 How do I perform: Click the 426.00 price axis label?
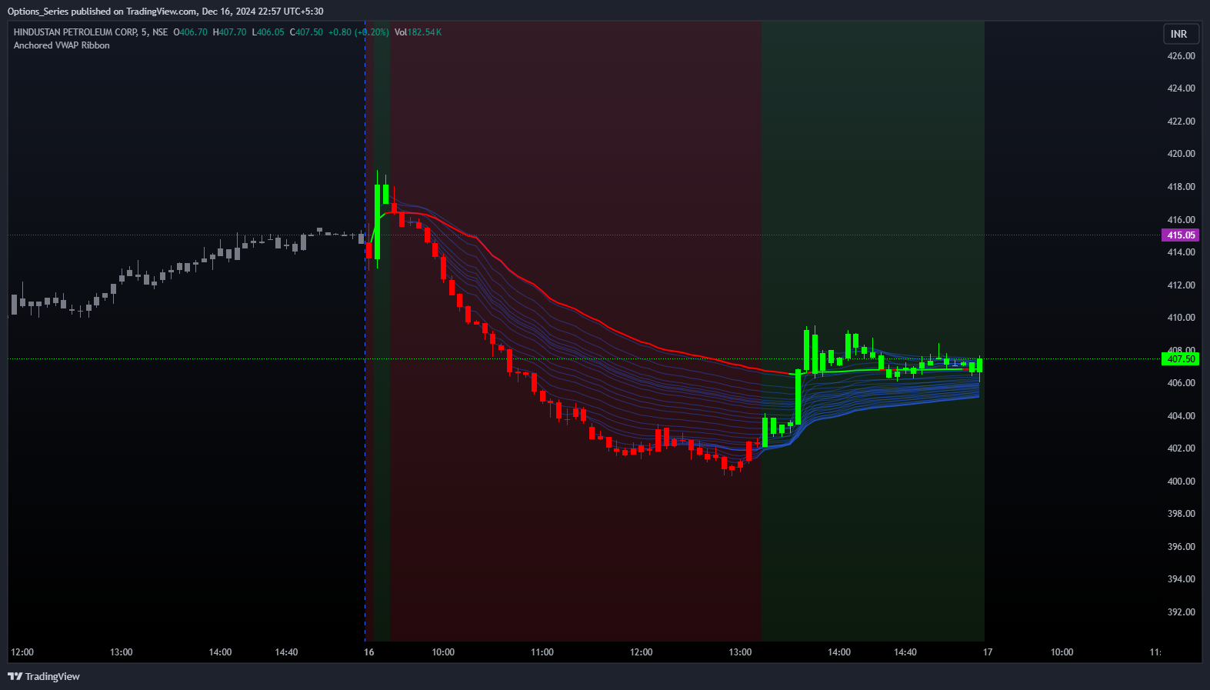coord(1181,56)
